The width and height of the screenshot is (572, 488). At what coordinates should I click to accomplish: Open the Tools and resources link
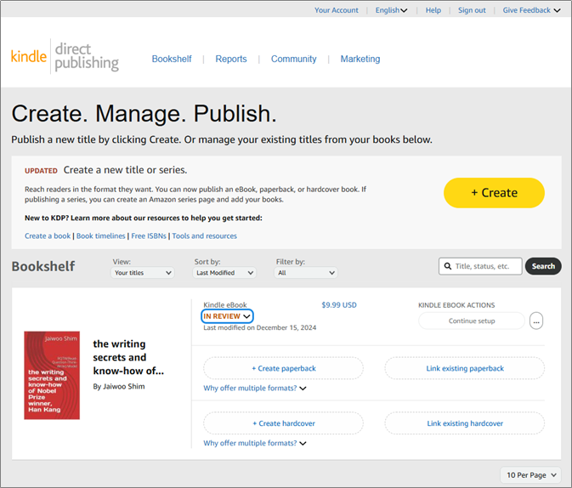click(204, 235)
